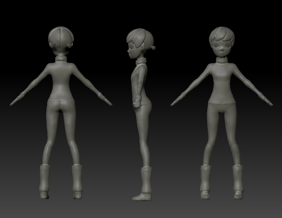The image size is (282, 218).
Task: Select the side-profile character model
Action: tap(141, 115)
